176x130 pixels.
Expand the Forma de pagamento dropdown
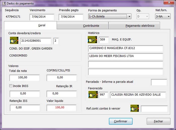click(129, 17)
